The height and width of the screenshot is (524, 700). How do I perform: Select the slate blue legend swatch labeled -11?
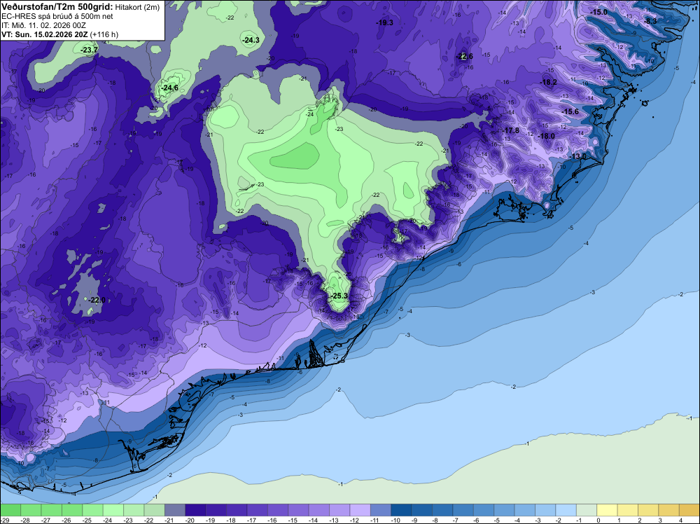(381, 510)
